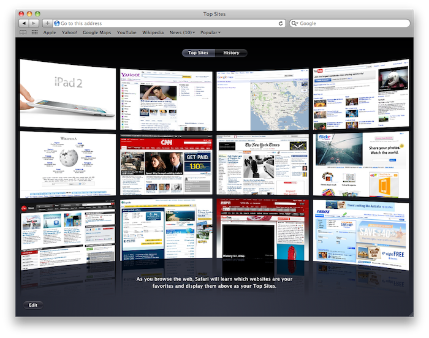
Task: Go back with the left arrow button
Action: [24, 23]
